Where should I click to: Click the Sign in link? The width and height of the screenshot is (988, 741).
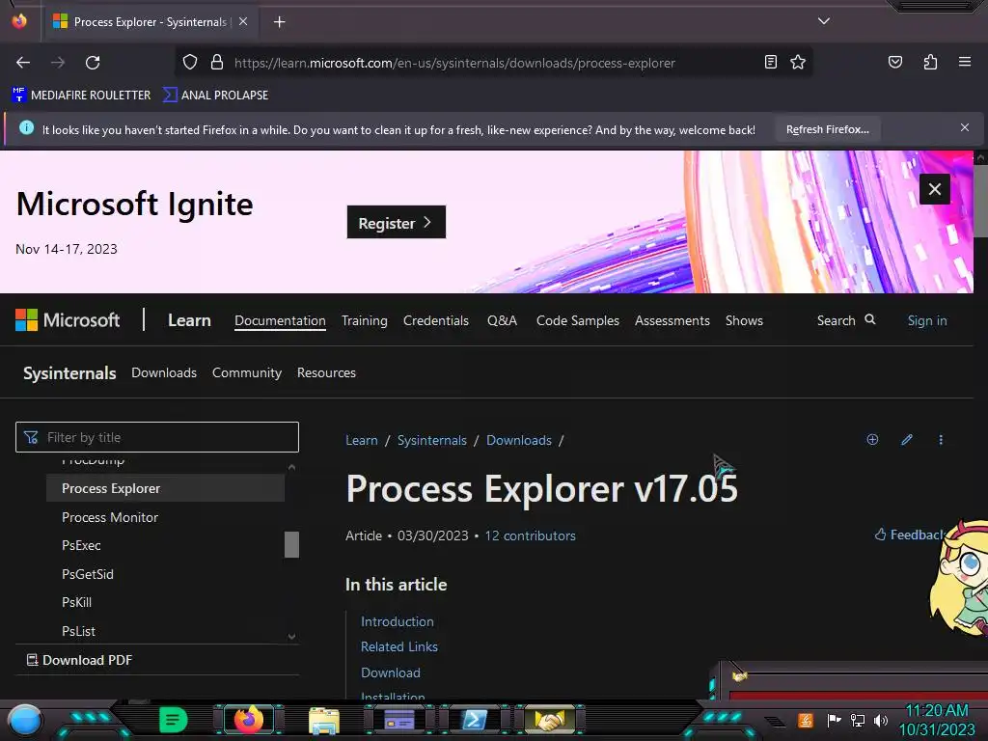point(927,320)
